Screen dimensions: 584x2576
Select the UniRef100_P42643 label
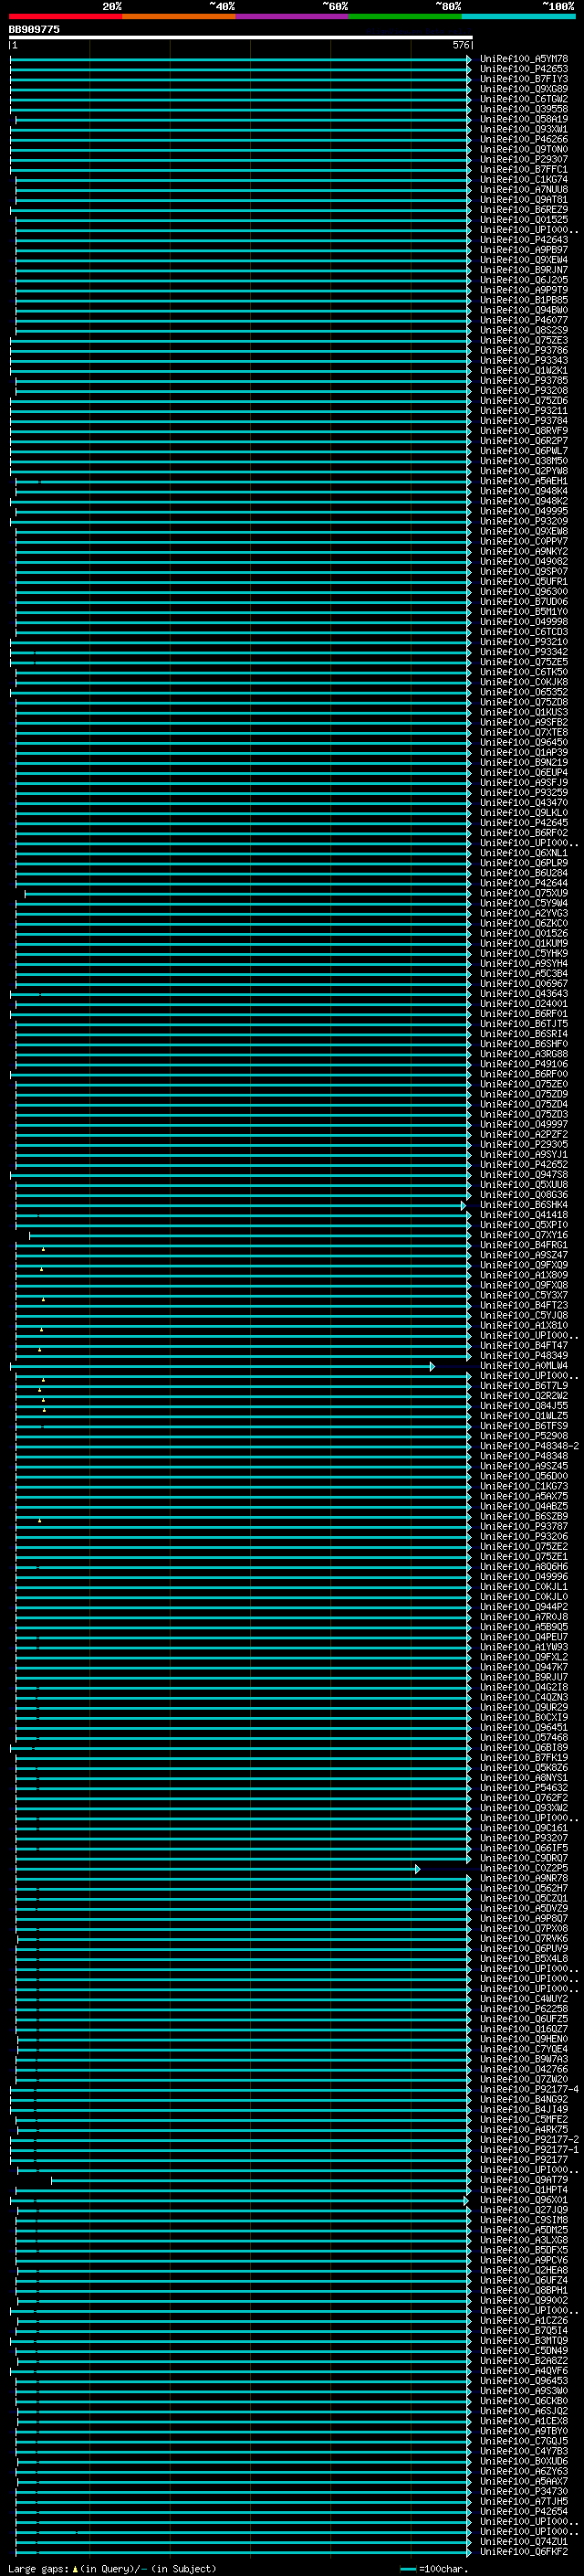pyautogui.click(x=524, y=240)
